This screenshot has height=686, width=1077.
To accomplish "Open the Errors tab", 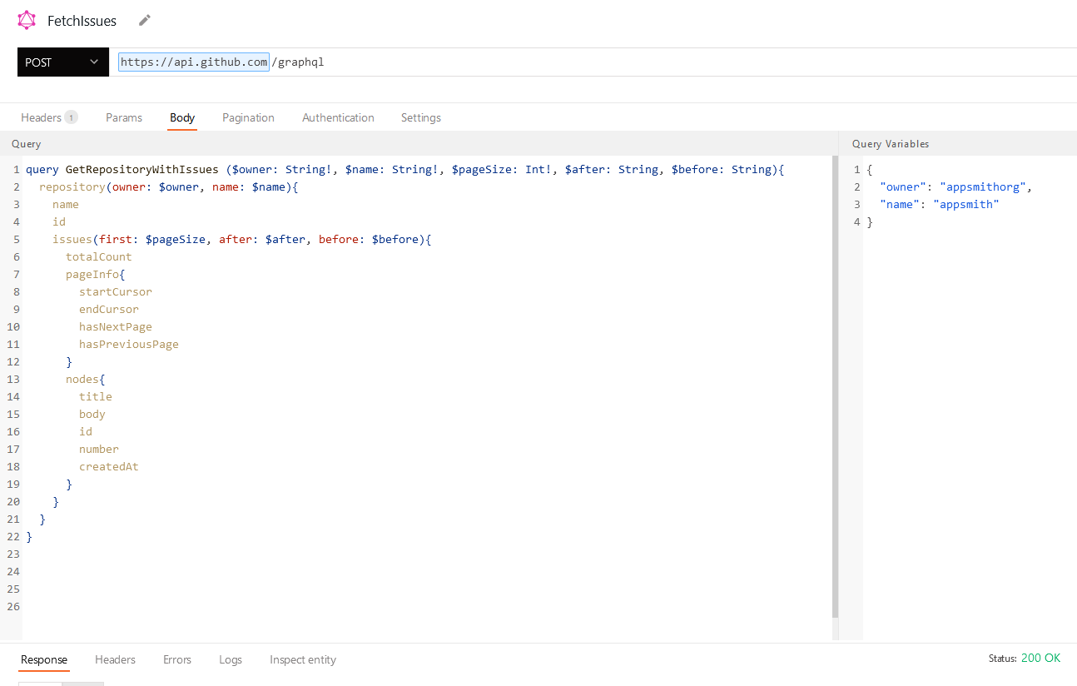I will pos(176,659).
